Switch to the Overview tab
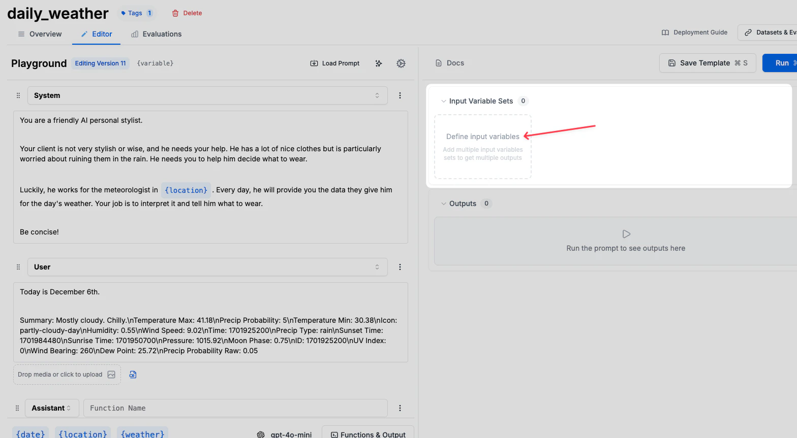This screenshot has height=438, width=797. click(40, 34)
